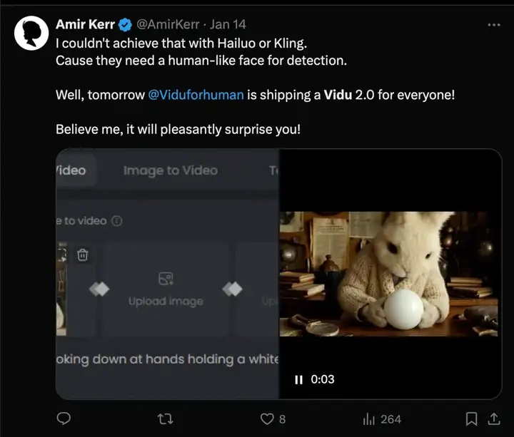
Task: Share the tweet via upload arrow icon
Action: (x=494, y=418)
